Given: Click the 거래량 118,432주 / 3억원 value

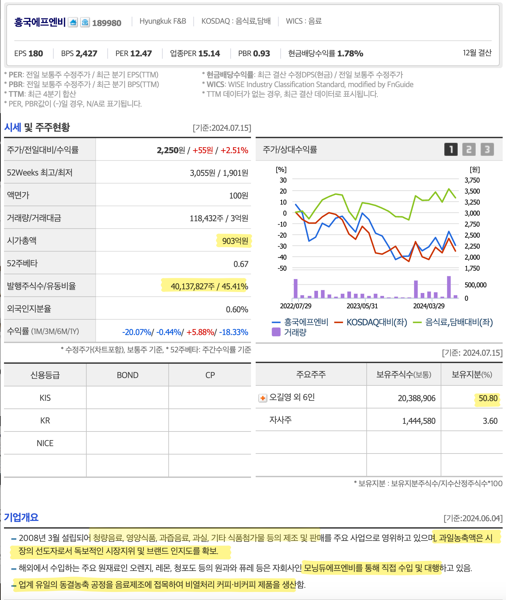Looking at the screenshot, I should (219, 218).
